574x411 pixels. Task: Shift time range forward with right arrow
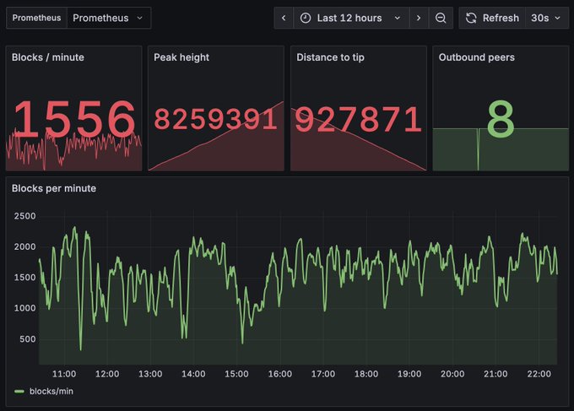[x=419, y=18]
